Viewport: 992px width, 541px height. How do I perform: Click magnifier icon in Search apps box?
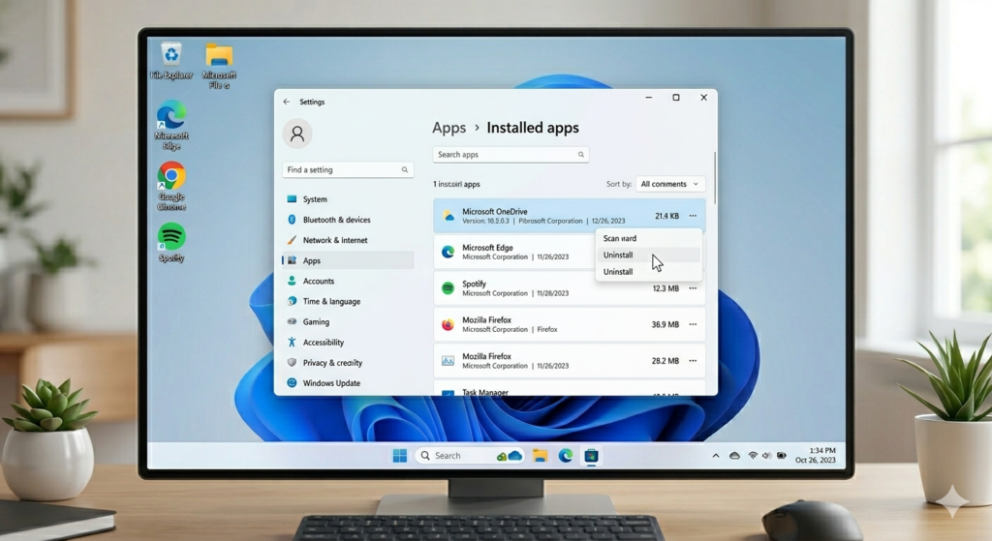(x=581, y=154)
